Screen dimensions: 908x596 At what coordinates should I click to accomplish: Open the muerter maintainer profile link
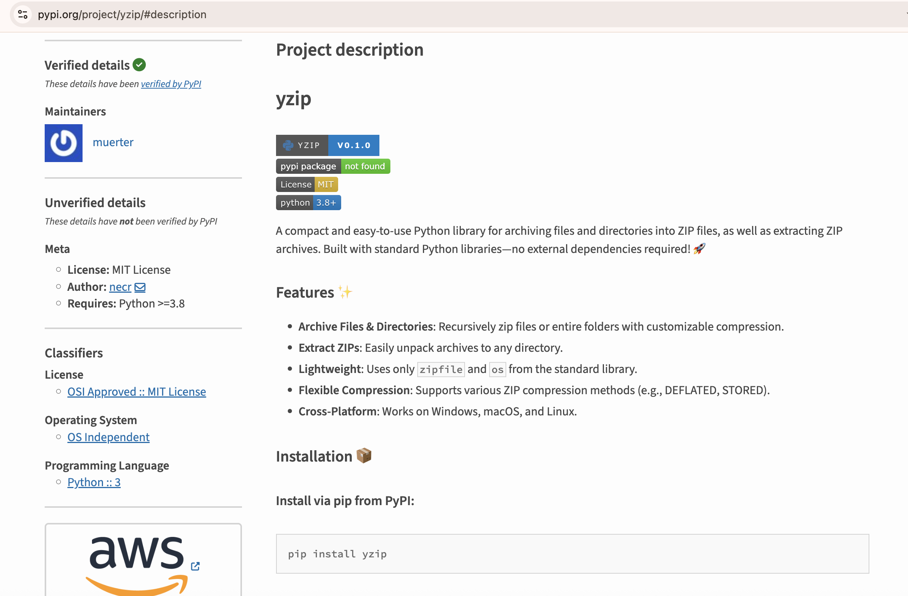click(113, 142)
